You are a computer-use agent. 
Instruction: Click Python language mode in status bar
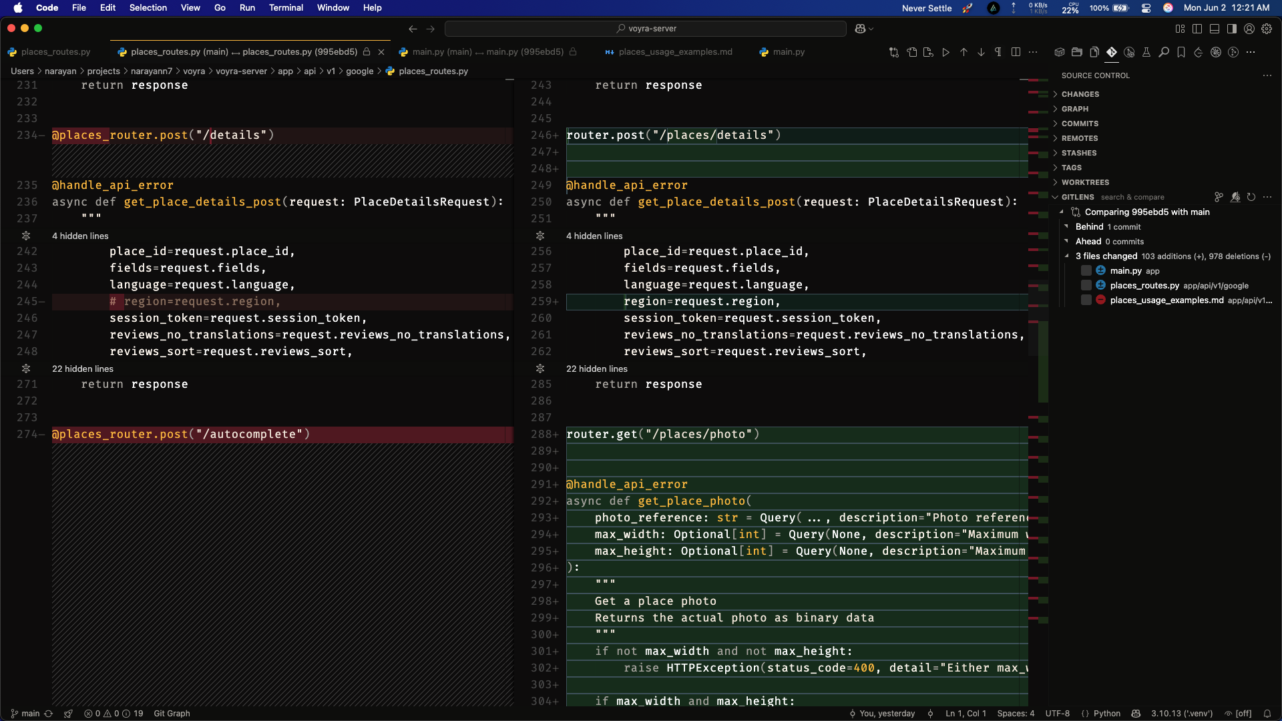1106,713
